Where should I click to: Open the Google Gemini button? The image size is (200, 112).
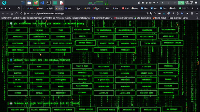[x=86, y=109]
